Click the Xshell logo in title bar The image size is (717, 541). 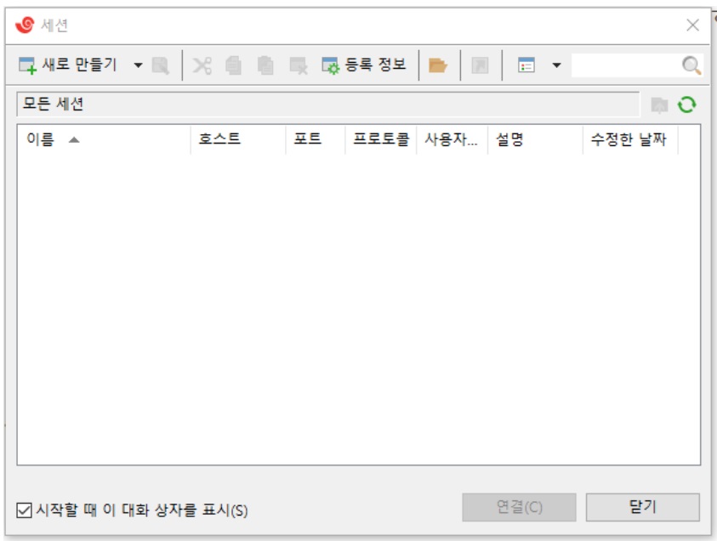pos(25,25)
